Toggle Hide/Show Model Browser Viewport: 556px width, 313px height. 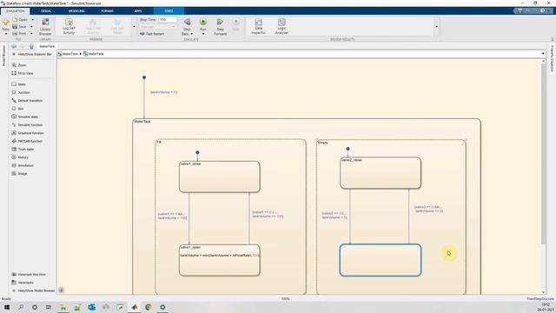33,290
